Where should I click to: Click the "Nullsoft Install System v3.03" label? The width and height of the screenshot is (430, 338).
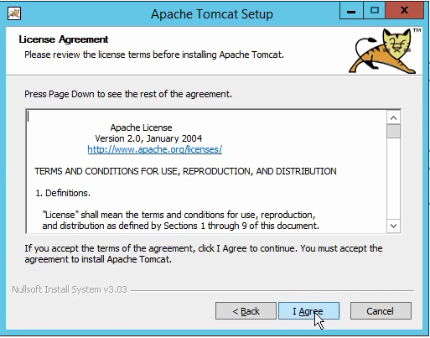tap(70, 289)
